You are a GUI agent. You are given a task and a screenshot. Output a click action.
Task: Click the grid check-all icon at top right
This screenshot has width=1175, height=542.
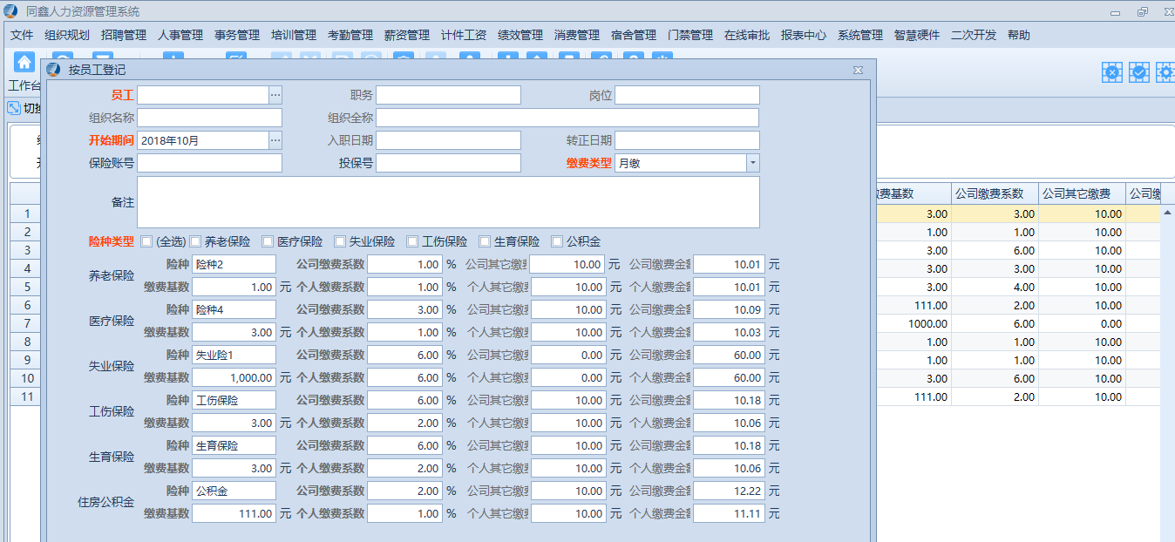point(1138,72)
